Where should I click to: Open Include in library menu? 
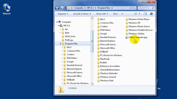82,14
